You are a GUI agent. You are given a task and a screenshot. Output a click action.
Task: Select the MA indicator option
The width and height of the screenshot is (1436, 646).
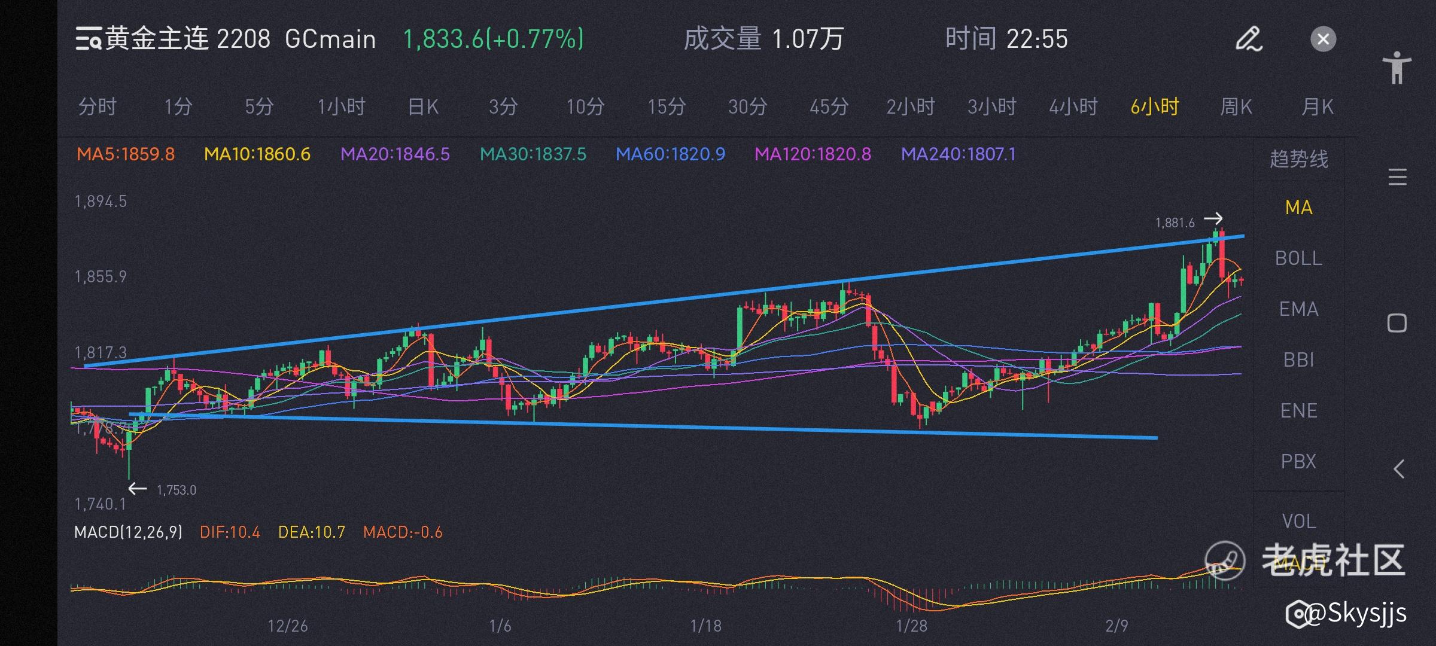pyautogui.click(x=1298, y=208)
